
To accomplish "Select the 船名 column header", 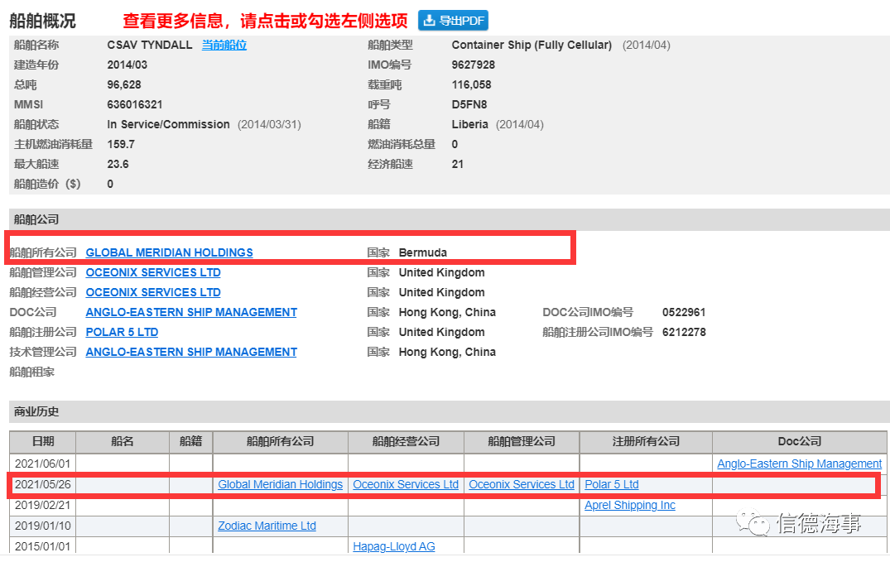I will (123, 442).
